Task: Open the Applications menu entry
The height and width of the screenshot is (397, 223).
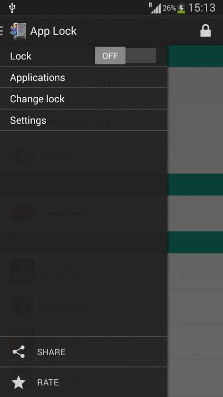Action: pyautogui.click(x=84, y=78)
